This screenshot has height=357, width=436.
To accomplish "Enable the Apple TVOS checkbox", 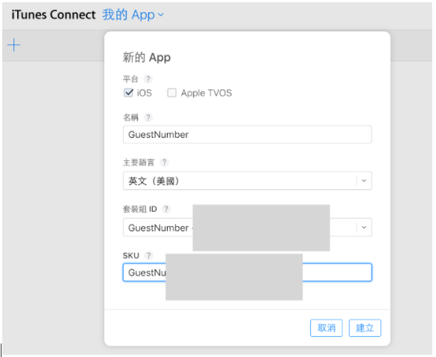I will [x=172, y=93].
